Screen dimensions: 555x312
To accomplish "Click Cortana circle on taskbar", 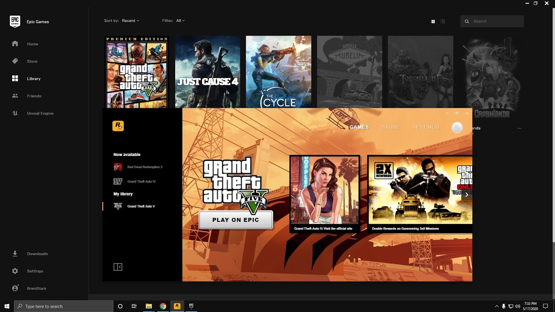I will point(120,306).
